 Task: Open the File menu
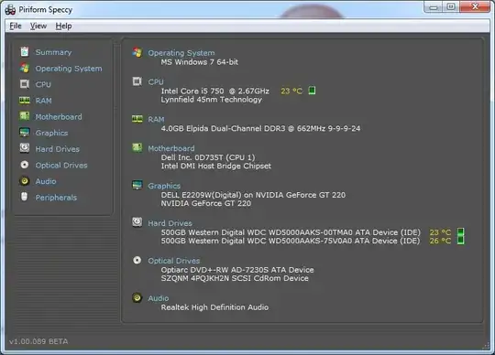point(16,26)
